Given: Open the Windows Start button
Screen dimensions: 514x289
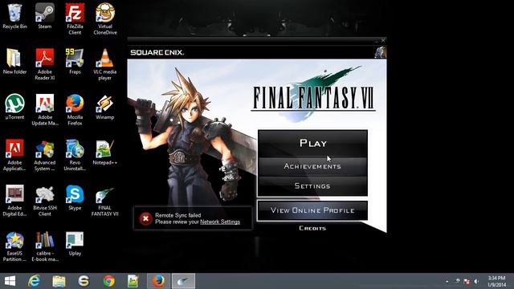Looking at the screenshot, I should [10, 281].
